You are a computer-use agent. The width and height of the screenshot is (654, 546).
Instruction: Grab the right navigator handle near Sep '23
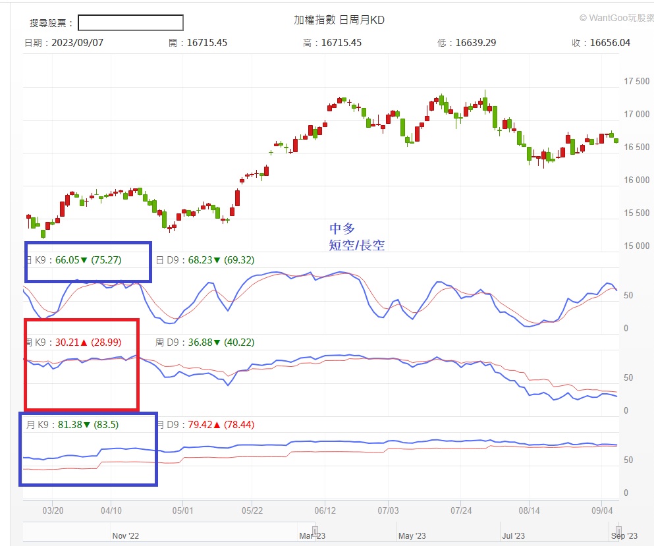tap(618, 530)
